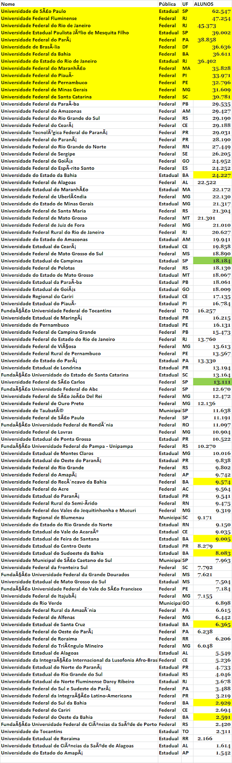Click "Universidade Estadual de Feira de Santana"
The image size is (232, 763).
tap(50, 539)
